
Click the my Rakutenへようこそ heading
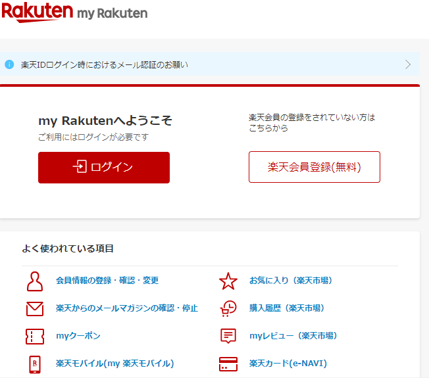(x=105, y=120)
